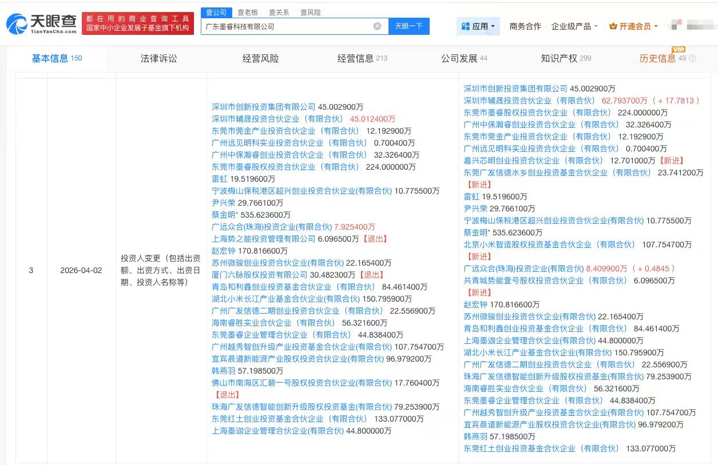Select the 2026-04-02 date cell
The width and height of the screenshot is (718, 465).
tap(81, 270)
